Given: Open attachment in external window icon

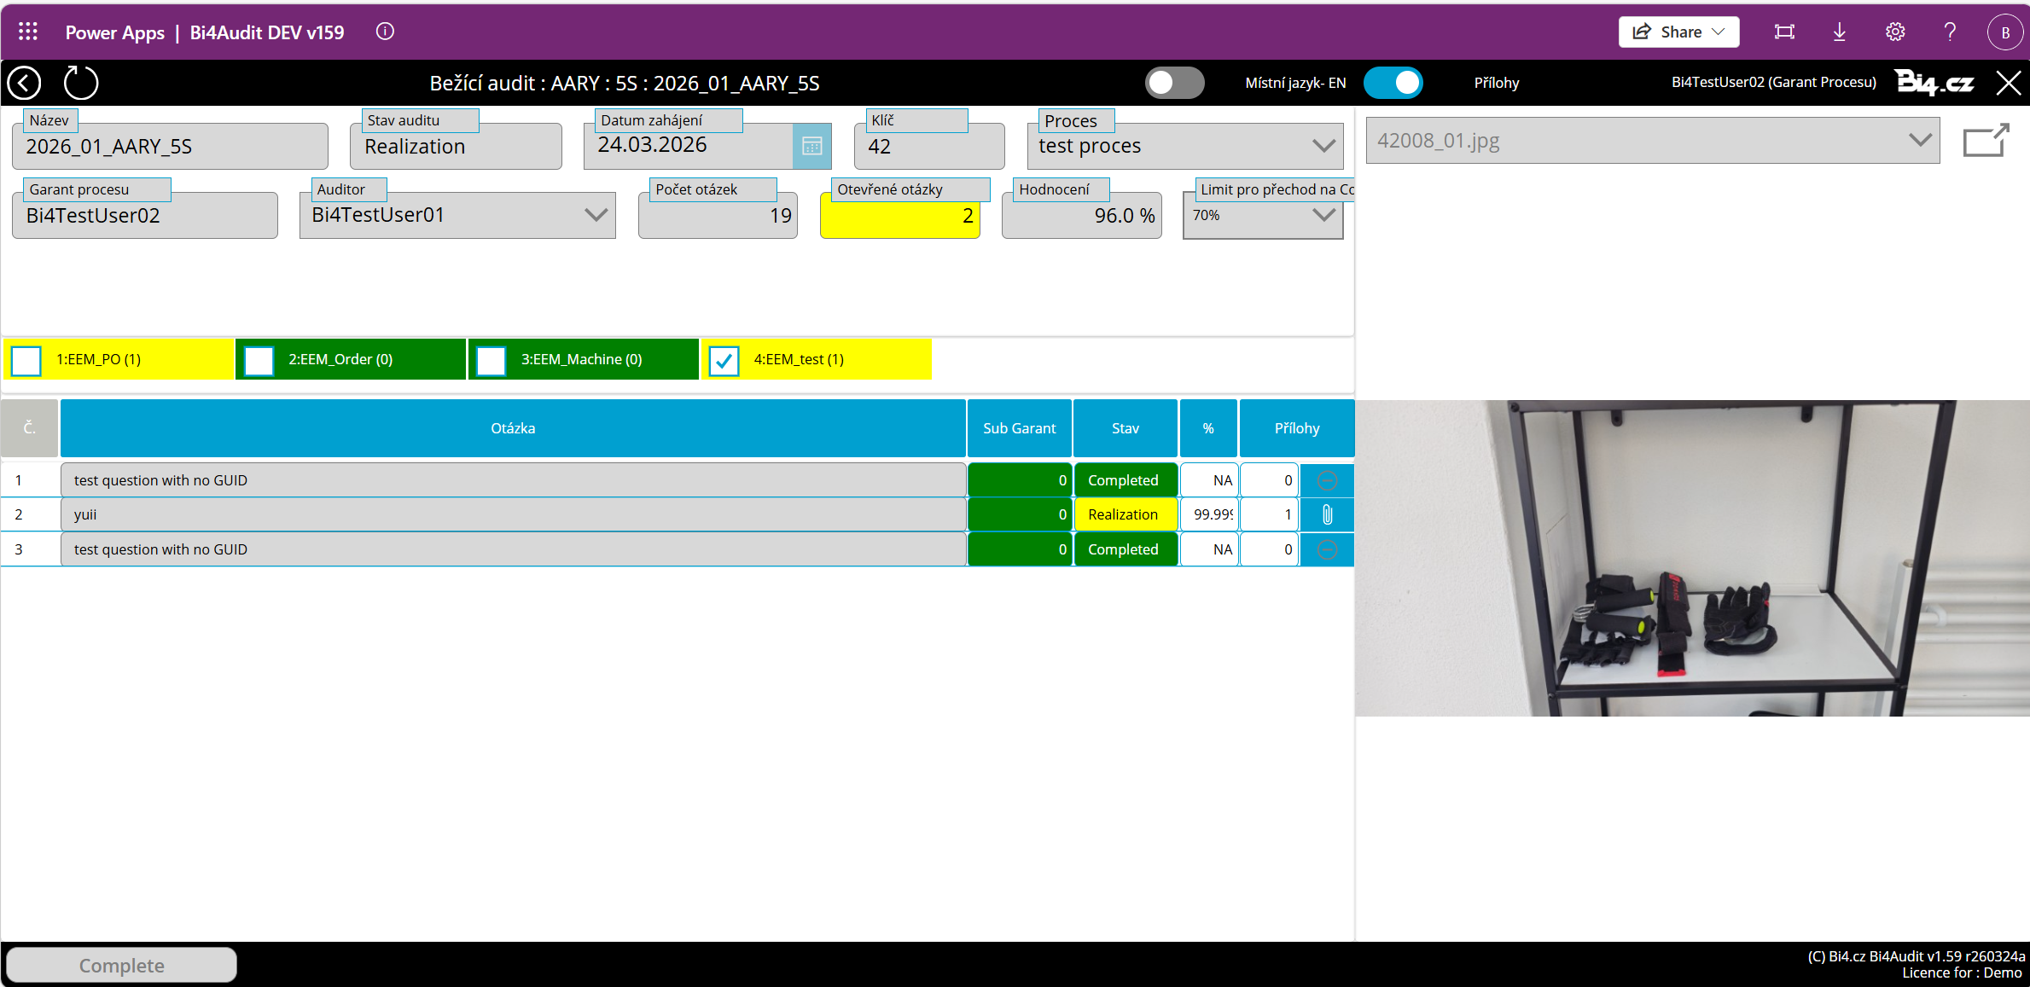Looking at the screenshot, I should coord(1985,141).
